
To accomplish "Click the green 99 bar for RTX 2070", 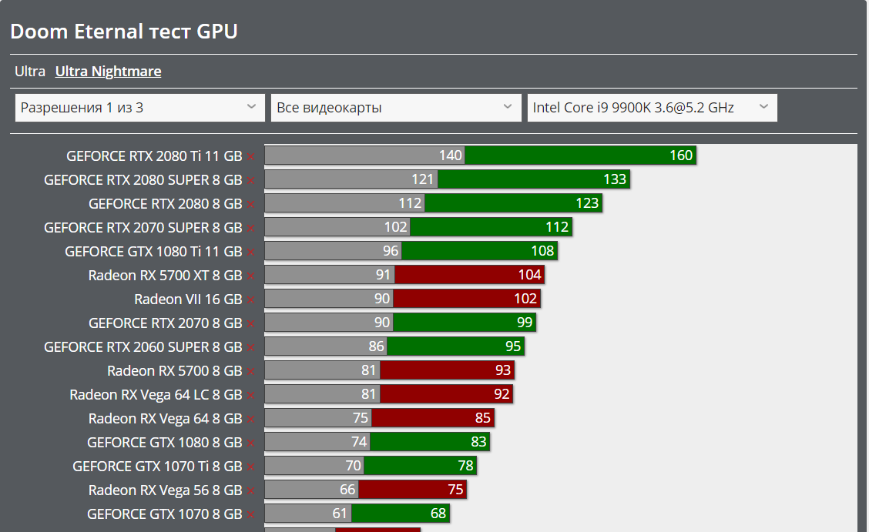I will [465, 322].
